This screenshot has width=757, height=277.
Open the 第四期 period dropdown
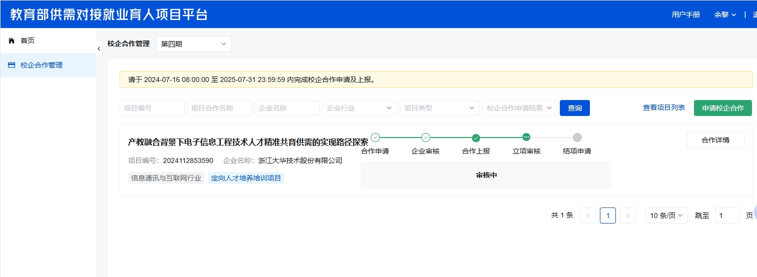[194, 44]
